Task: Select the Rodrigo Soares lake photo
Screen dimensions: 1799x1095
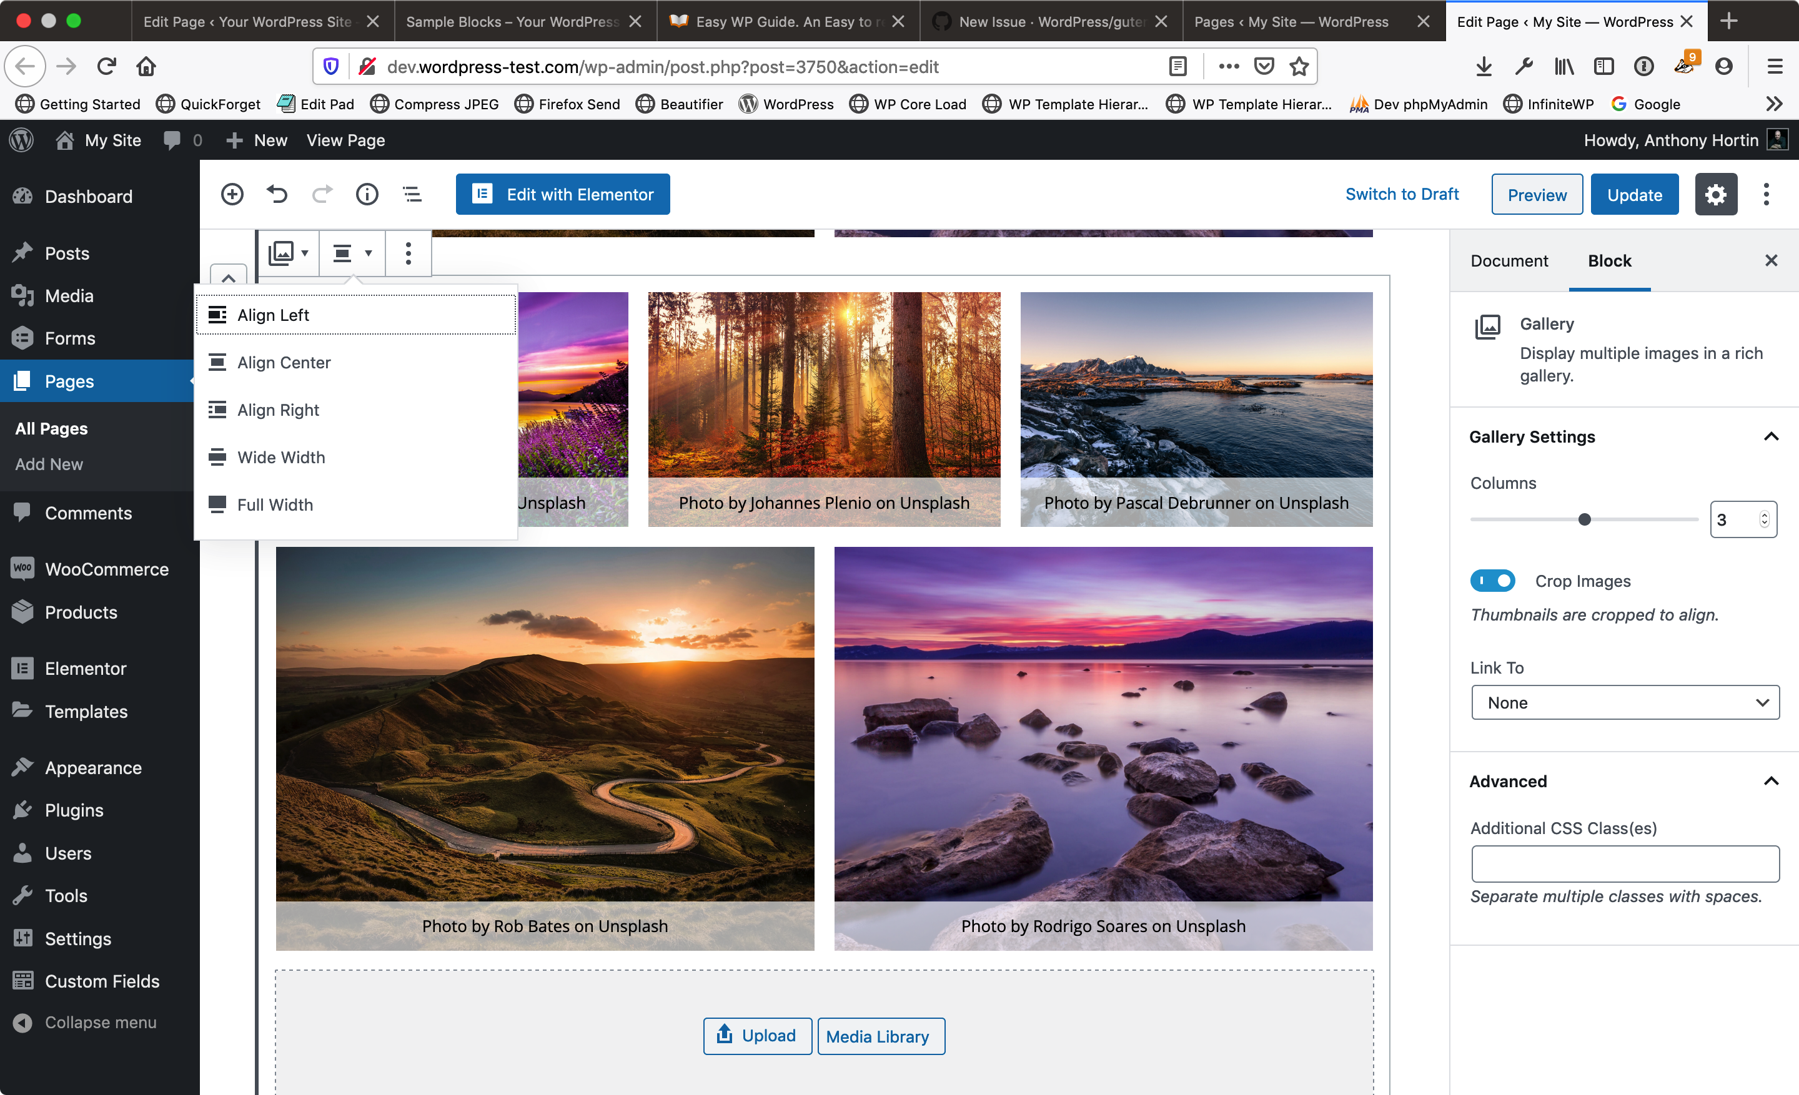Action: click(1103, 748)
